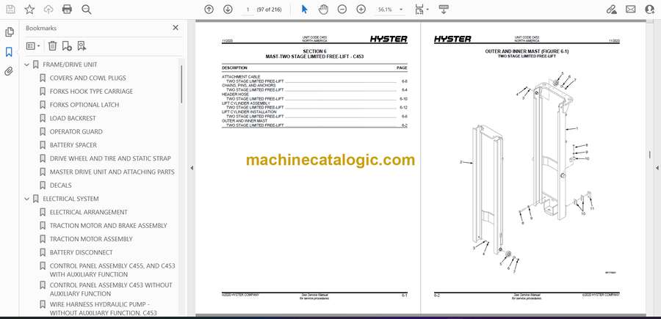Viewport: 661px width, 319px height.
Task: Add a new bookmark icon
Action: pos(67,46)
